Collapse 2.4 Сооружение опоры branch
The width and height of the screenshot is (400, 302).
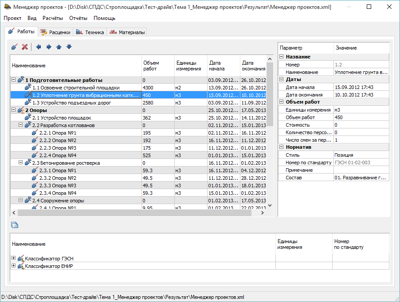[21, 200]
